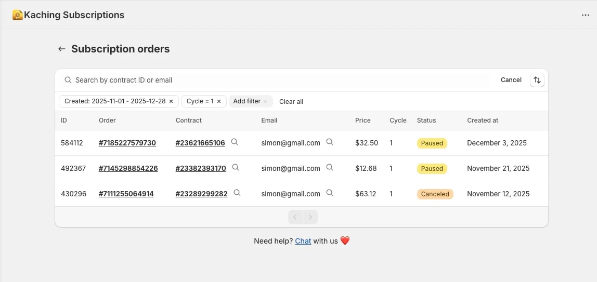Click the price $12.68
This screenshot has width=597, height=282.
click(366, 168)
